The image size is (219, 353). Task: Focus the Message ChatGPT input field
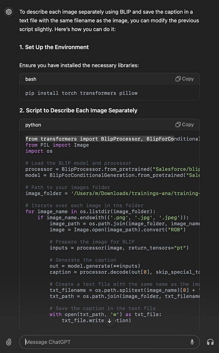[106, 342]
